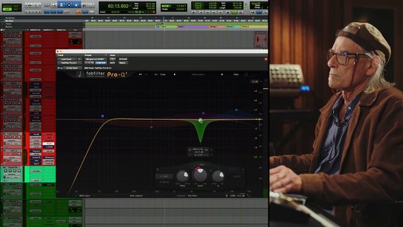Open the Zero Latency processing mode menu

click(x=136, y=196)
